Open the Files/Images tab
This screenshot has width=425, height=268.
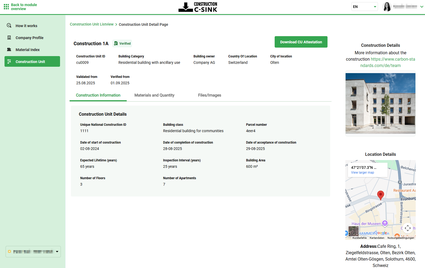click(x=209, y=95)
